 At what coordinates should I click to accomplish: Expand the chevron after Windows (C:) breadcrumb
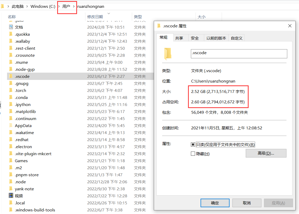point(59,7)
